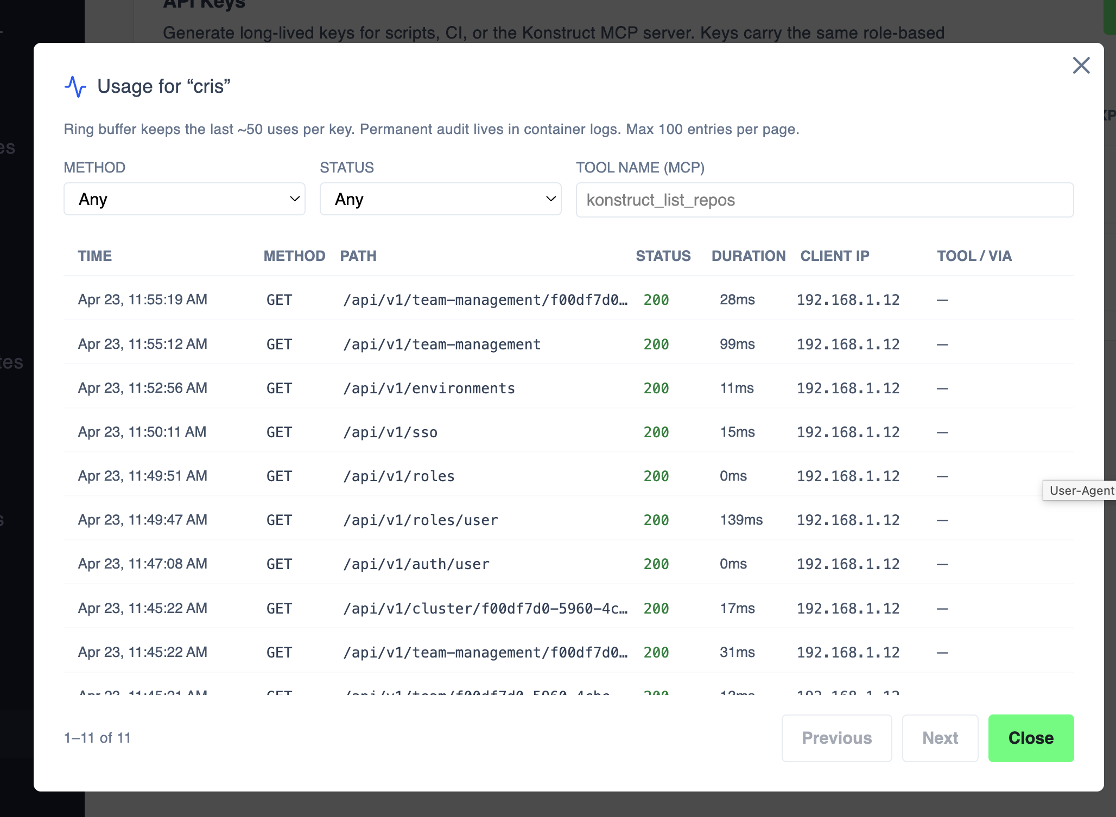The image size is (1116, 817).
Task: Click the green Close button
Action: click(x=1031, y=738)
